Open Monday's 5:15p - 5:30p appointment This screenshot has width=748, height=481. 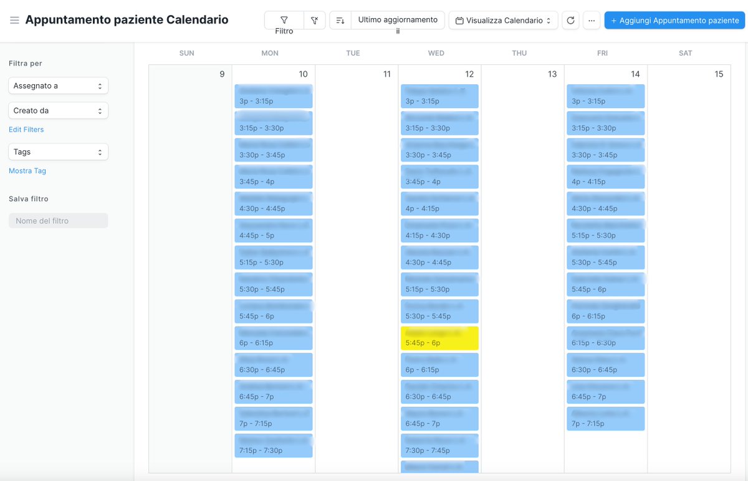pyautogui.click(x=274, y=257)
